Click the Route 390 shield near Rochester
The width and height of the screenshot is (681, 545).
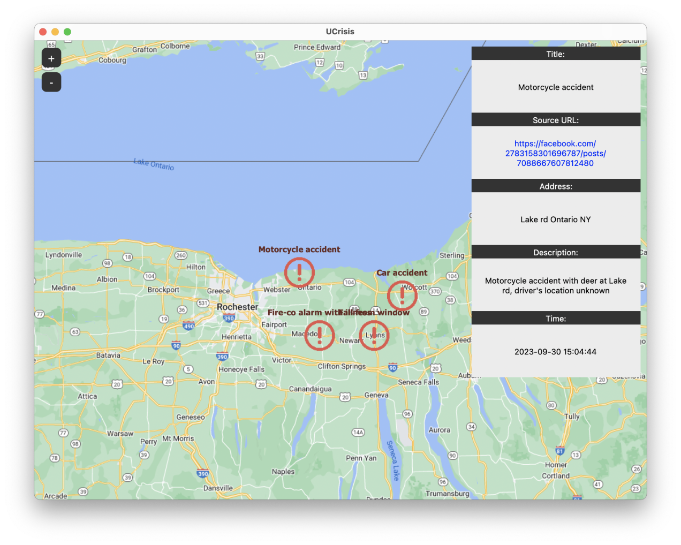[229, 317]
